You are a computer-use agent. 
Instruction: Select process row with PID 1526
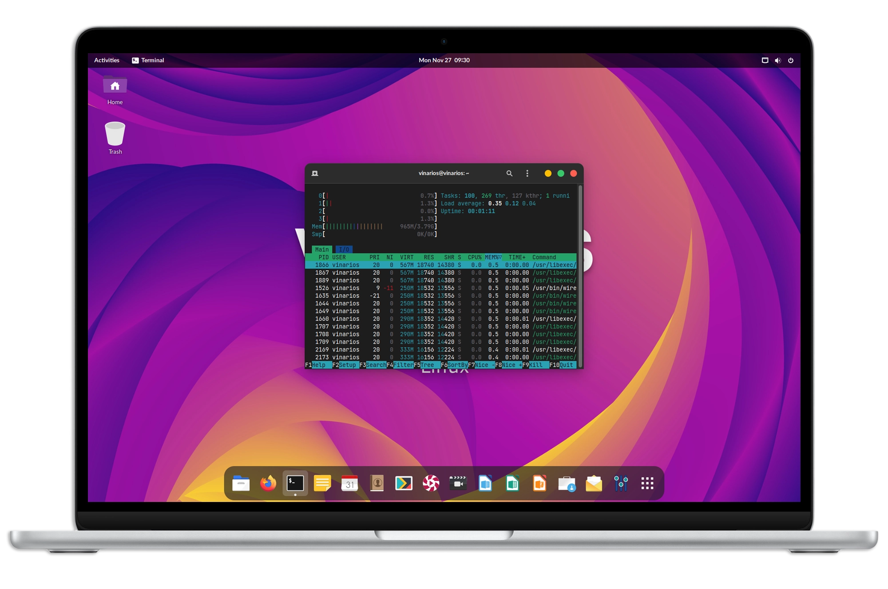pos(441,288)
